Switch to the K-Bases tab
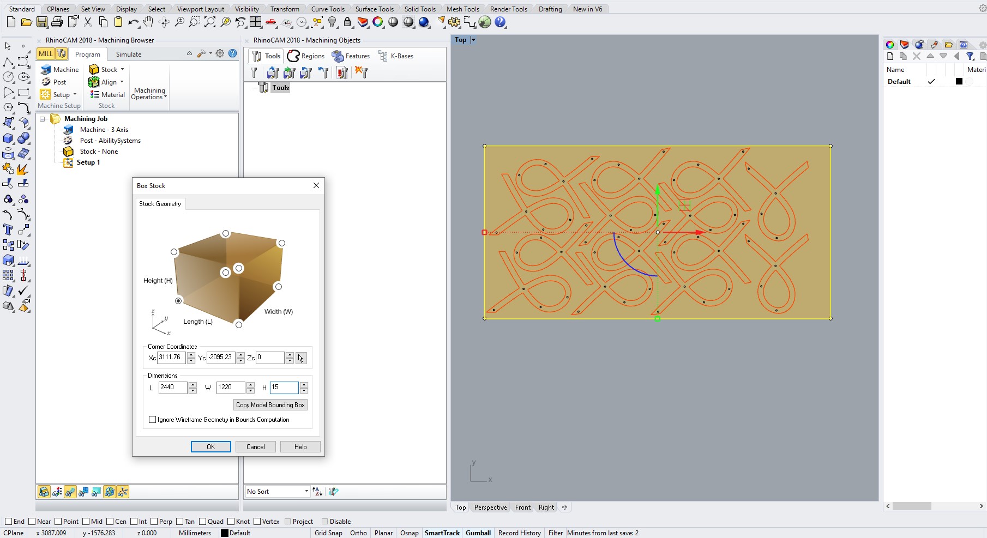This screenshot has width=987, height=538. (396, 56)
